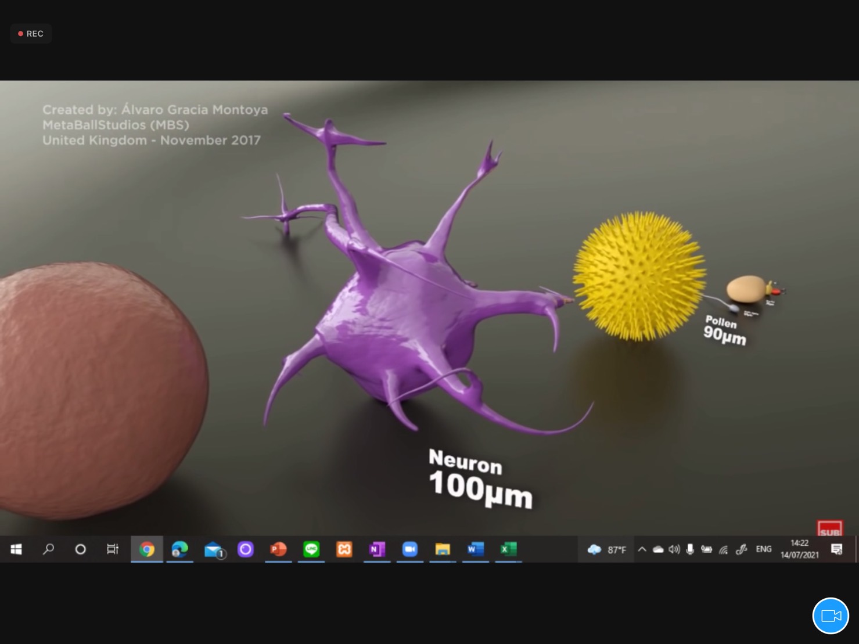
Task: Open the LINE app from taskbar
Action: [311, 549]
